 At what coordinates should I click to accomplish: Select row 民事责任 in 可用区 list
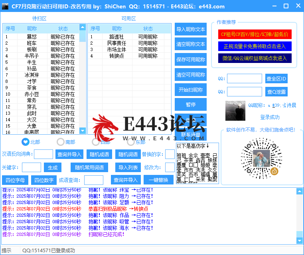(129, 43)
